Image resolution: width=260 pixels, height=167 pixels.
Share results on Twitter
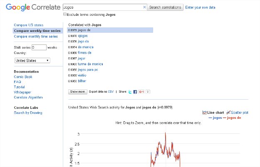point(130,92)
